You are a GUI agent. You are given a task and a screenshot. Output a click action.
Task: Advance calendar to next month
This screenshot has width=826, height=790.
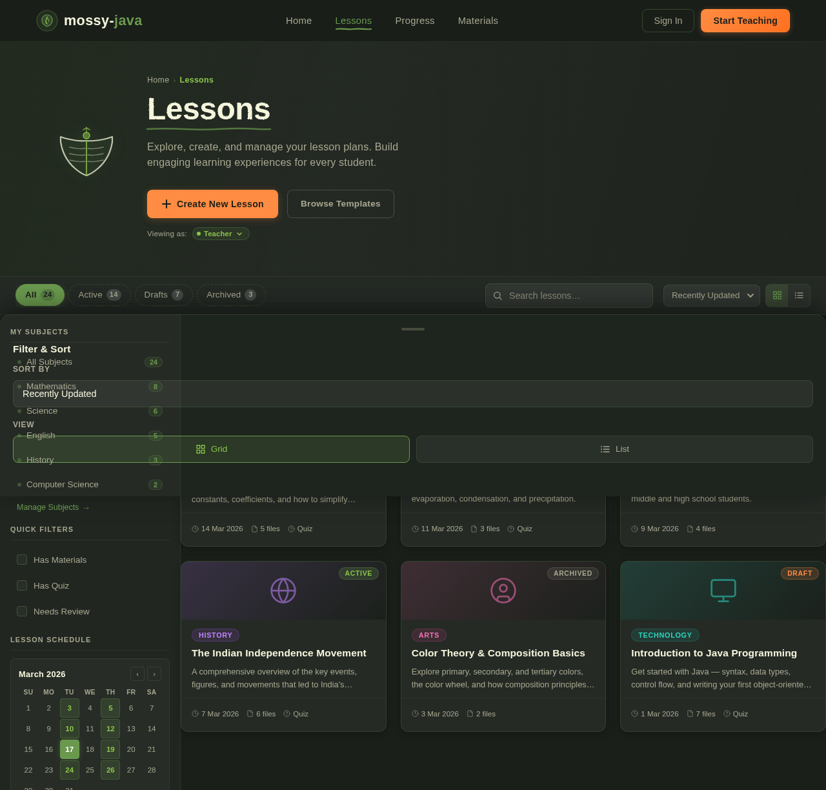click(154, 674)
